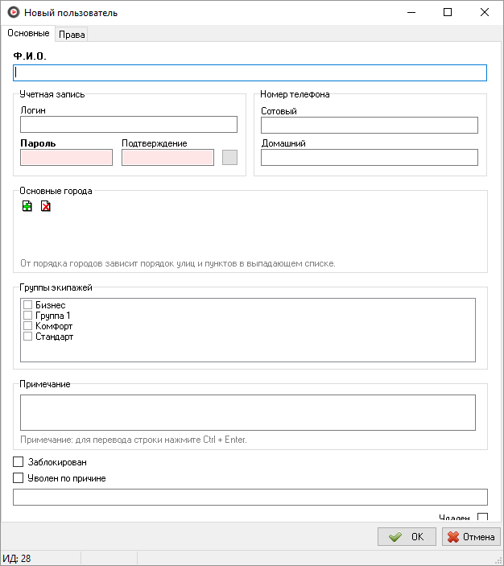Select the Стандарт crew group checkbox
The image size is (504, 566).
pyautogui.click(x=28, y=337)
